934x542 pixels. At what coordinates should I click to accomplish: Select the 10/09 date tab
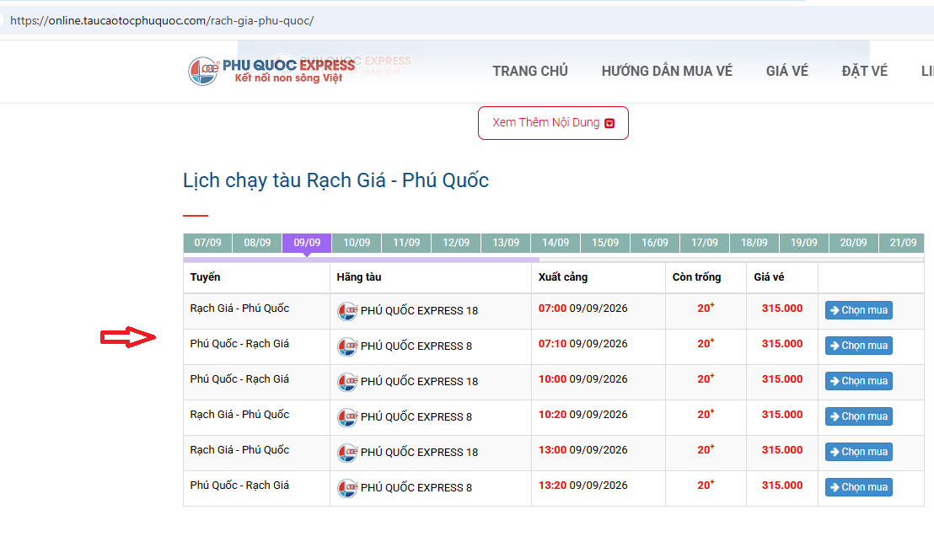pyautogui.click(x=357, y=243)
